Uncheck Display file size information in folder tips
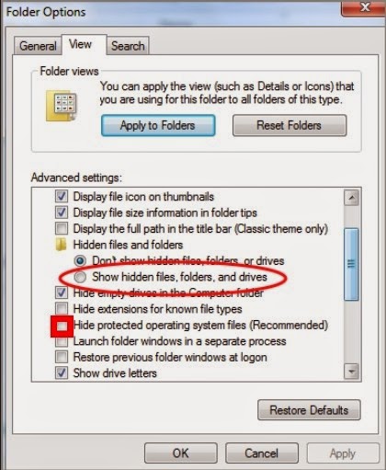The width and height of the screenshot is (386, 470). pyautogui.click(x=62, y=212)
